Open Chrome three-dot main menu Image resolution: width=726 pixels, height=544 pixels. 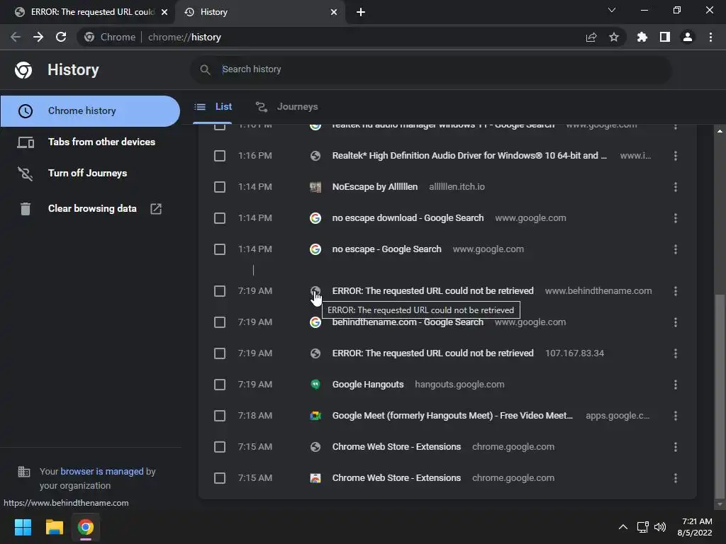710,37
